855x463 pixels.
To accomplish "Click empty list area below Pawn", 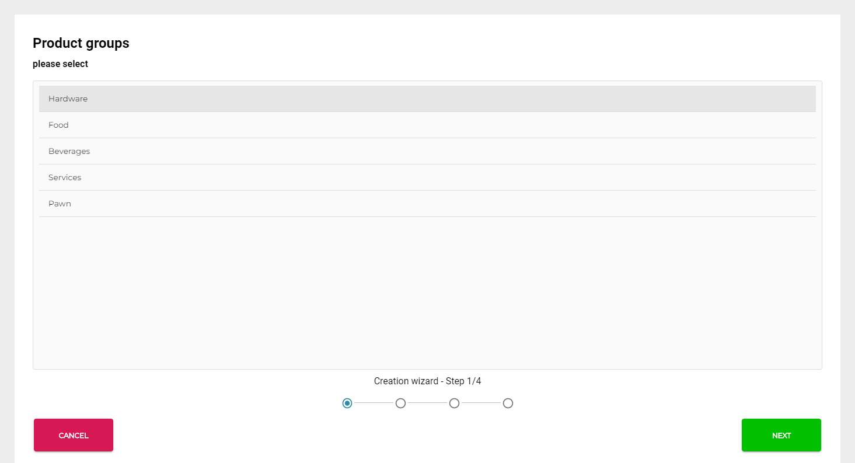I will (x=427, y=292).
